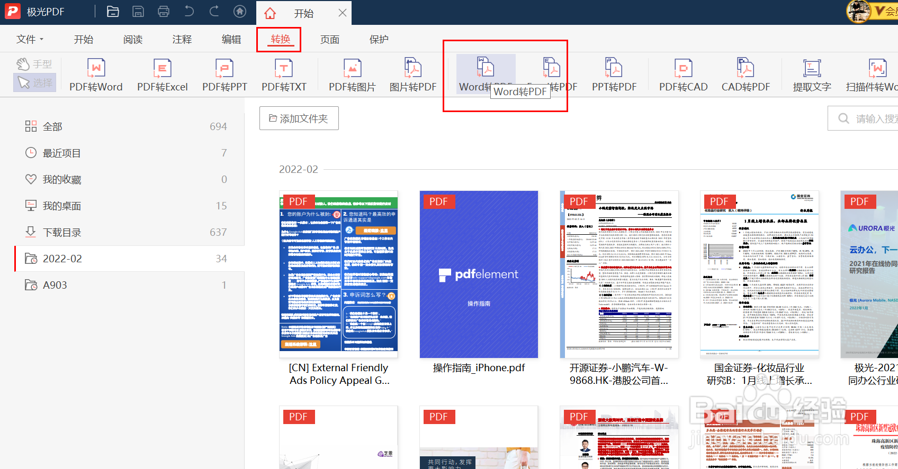Focus the 请输入搜索 search field

(863, 118)
